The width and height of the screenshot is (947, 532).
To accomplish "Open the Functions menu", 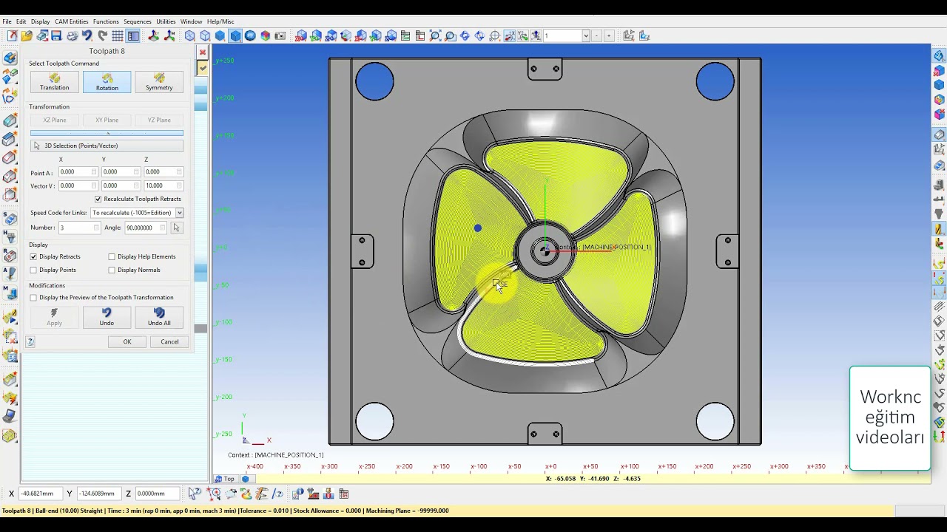I will click(106, 21).
